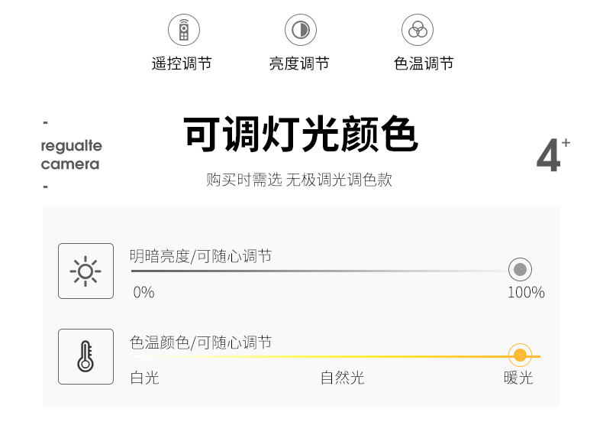Click the 购买时需选 无极调光调色款 subtitle
This screenshot has width=603, height=422.
(x=299, y=180)
